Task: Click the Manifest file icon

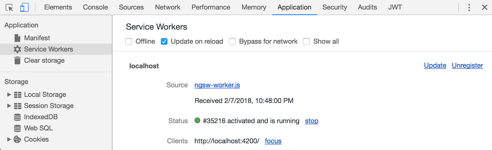Action: click(18, 38)
